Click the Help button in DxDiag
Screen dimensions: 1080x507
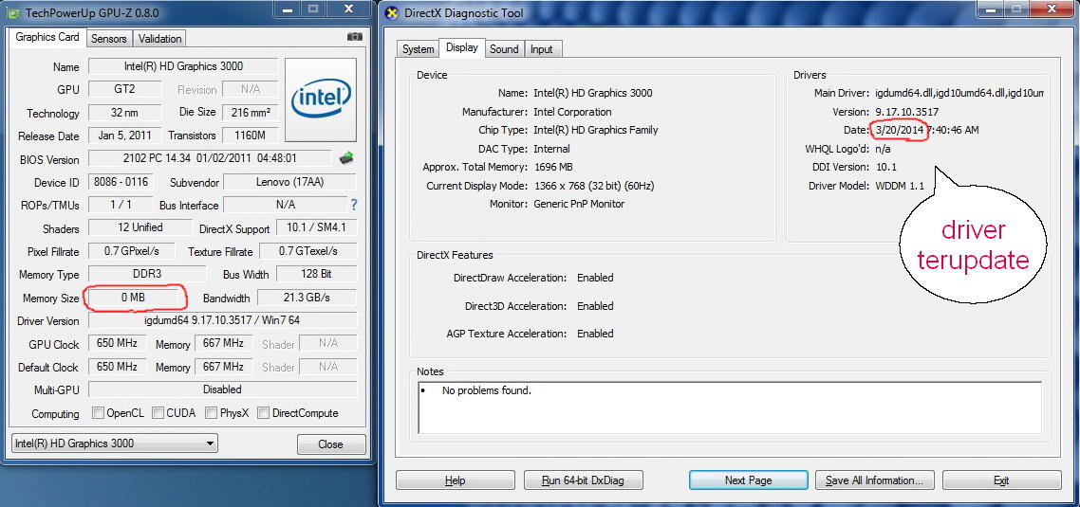[456, 480]
